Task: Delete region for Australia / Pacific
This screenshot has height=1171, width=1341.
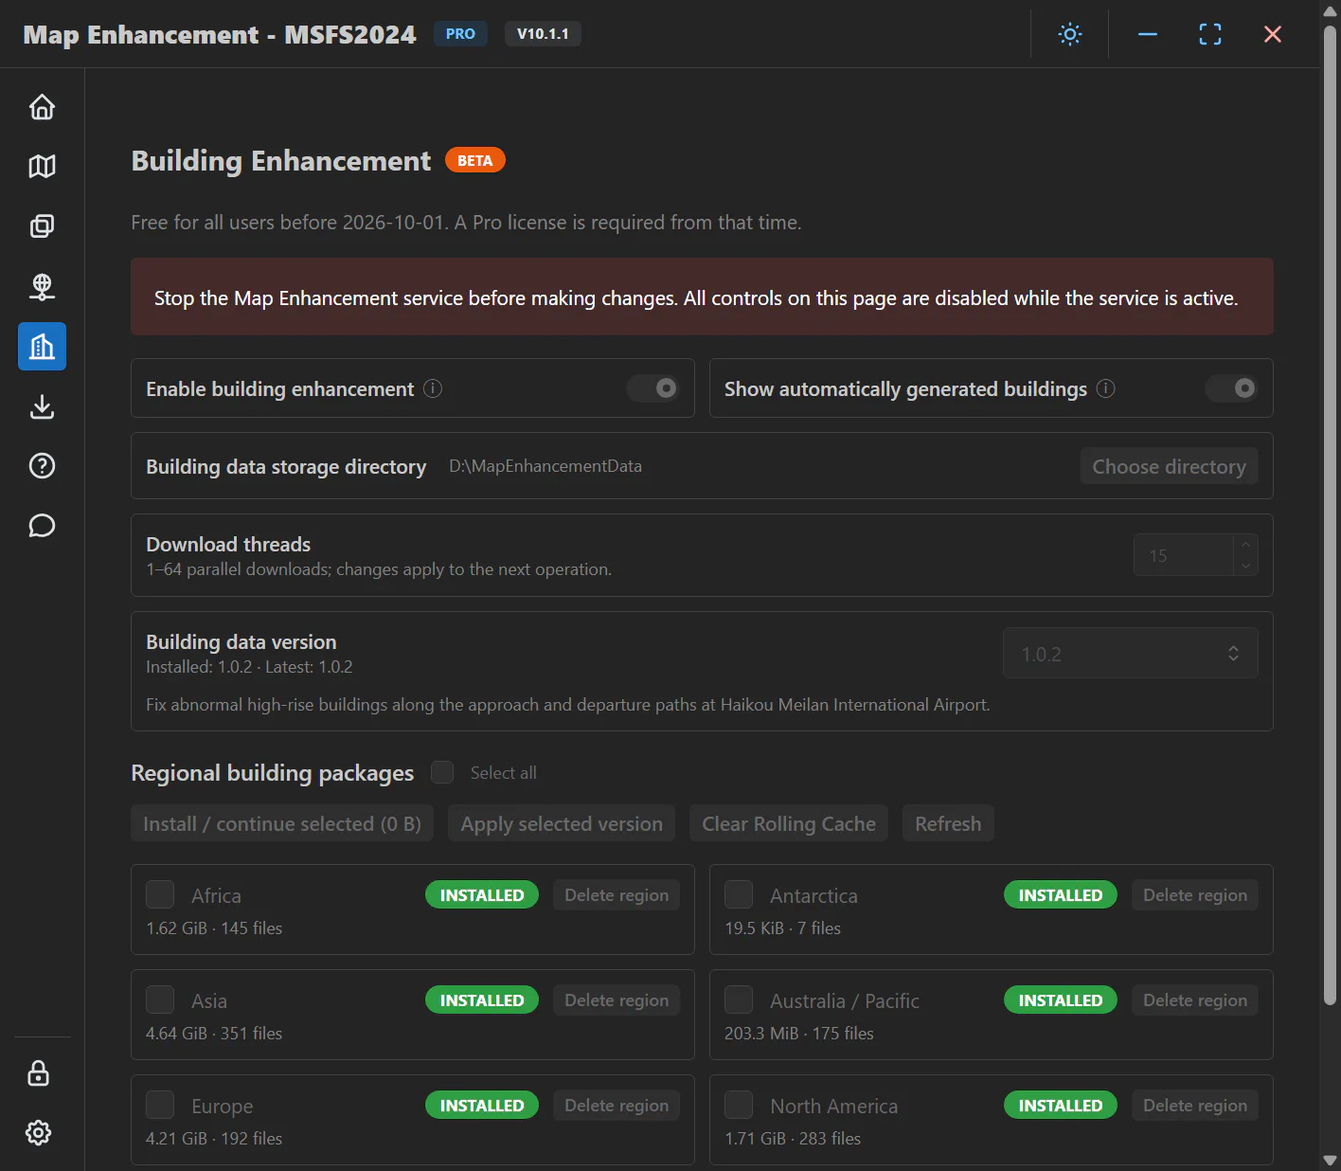Action: pyautogui.click(x=1195, y=1000)
